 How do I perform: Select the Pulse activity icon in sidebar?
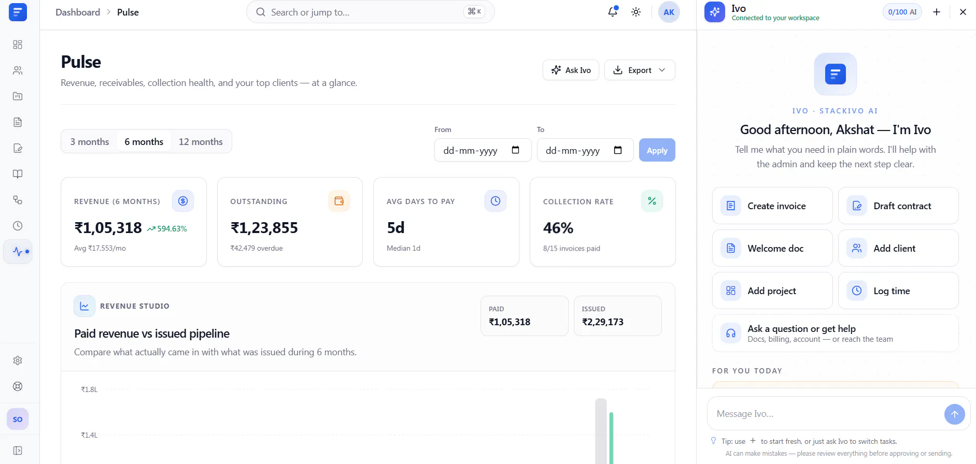pos(18,252)
